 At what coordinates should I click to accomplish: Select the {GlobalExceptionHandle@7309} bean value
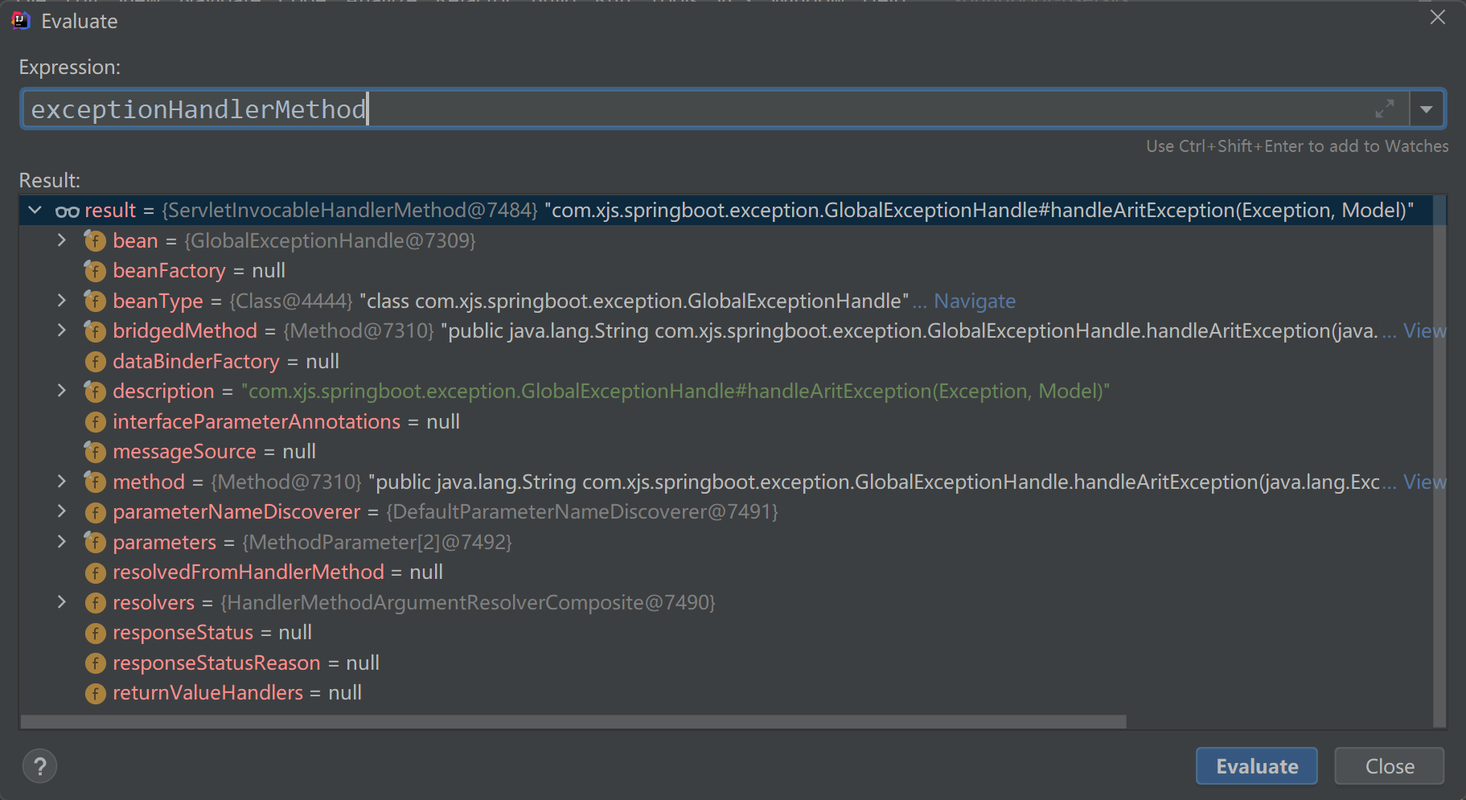[330, 240]
